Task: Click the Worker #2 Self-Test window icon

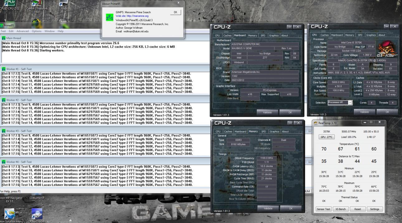Action: pos(3,100)
